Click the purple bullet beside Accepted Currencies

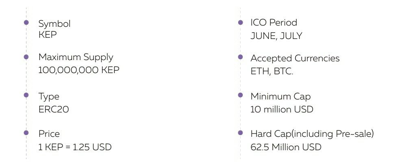point(241,57)
